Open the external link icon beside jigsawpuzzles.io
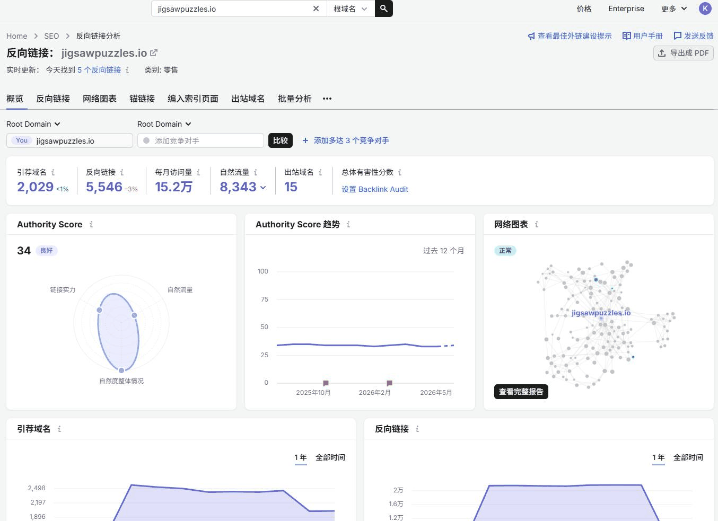The image size is (718, 521). (154, 52)
